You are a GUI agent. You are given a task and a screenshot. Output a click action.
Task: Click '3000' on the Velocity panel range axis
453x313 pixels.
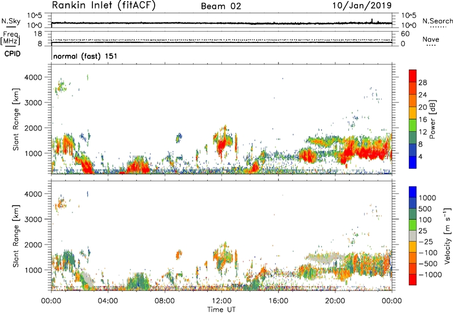tap(33, 219)
